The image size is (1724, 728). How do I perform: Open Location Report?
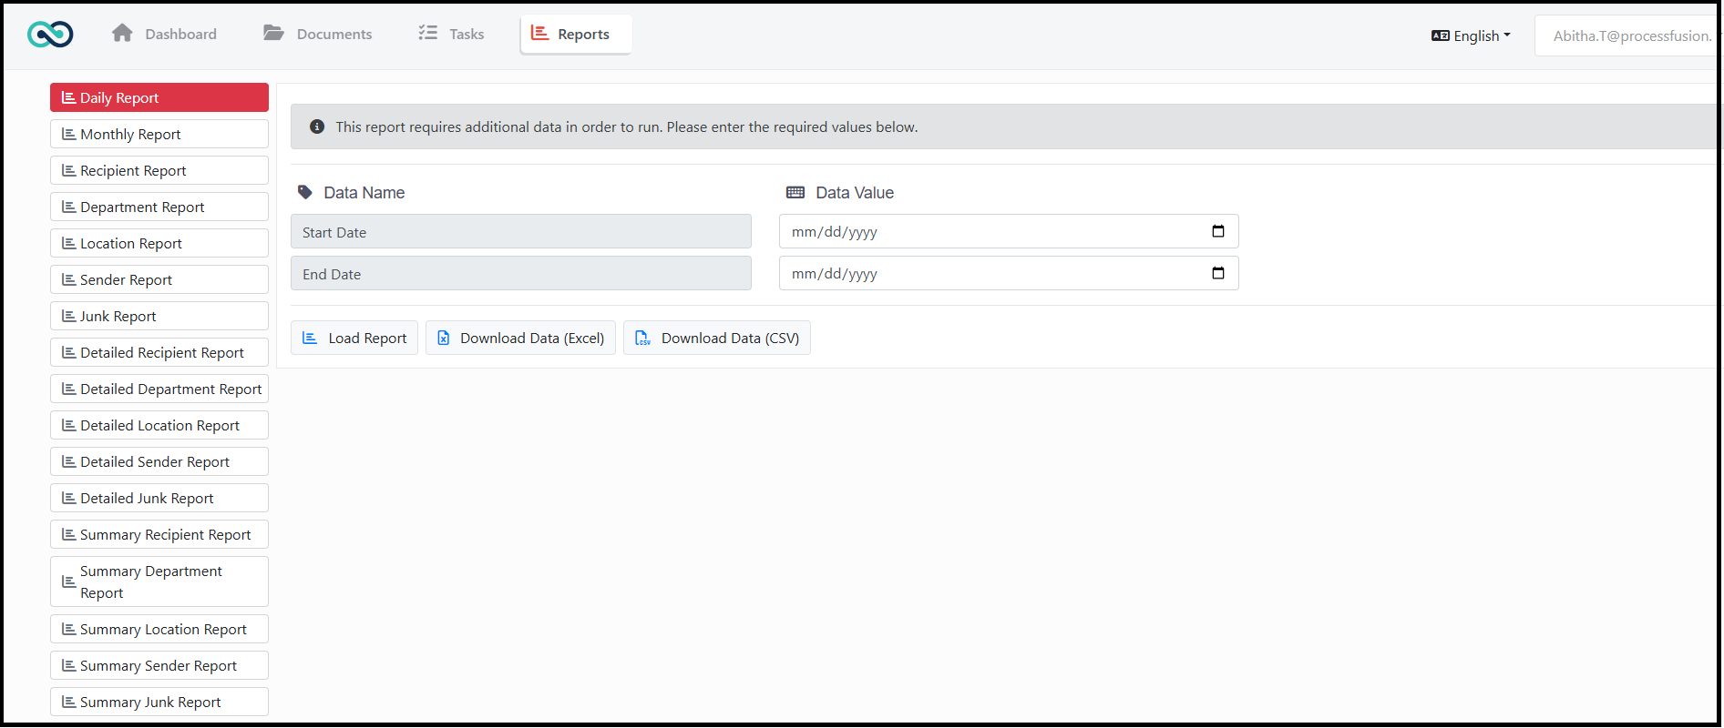tap(159, 243)
